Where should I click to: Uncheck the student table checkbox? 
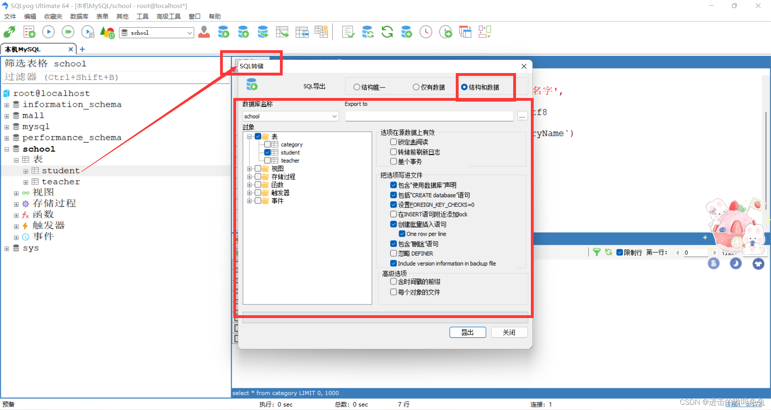(x=267, y=153)
